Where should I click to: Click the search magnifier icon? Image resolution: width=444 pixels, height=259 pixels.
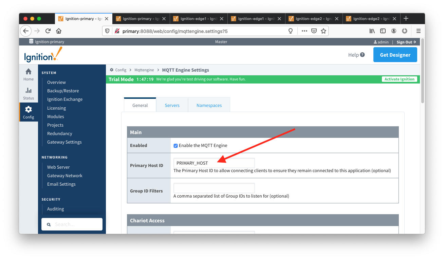coord(49,224)
